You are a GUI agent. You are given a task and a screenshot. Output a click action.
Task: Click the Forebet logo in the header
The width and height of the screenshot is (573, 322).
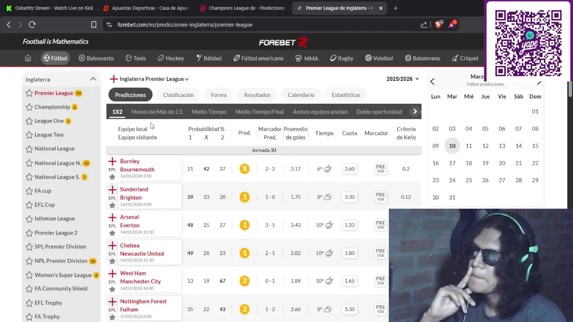[x=283, y=42]
